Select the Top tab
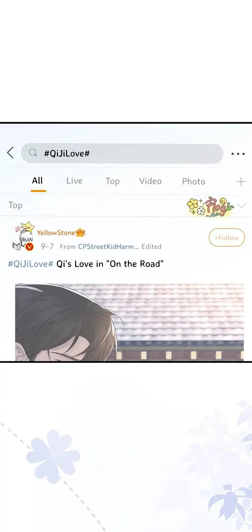The height and width of the screenshot is (532, 252). [113, 181]
